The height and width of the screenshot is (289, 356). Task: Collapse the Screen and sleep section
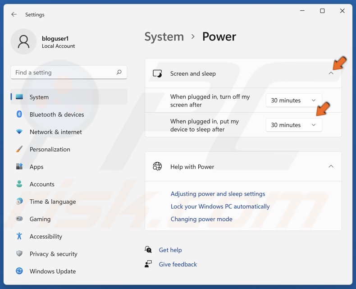(331, 73)
